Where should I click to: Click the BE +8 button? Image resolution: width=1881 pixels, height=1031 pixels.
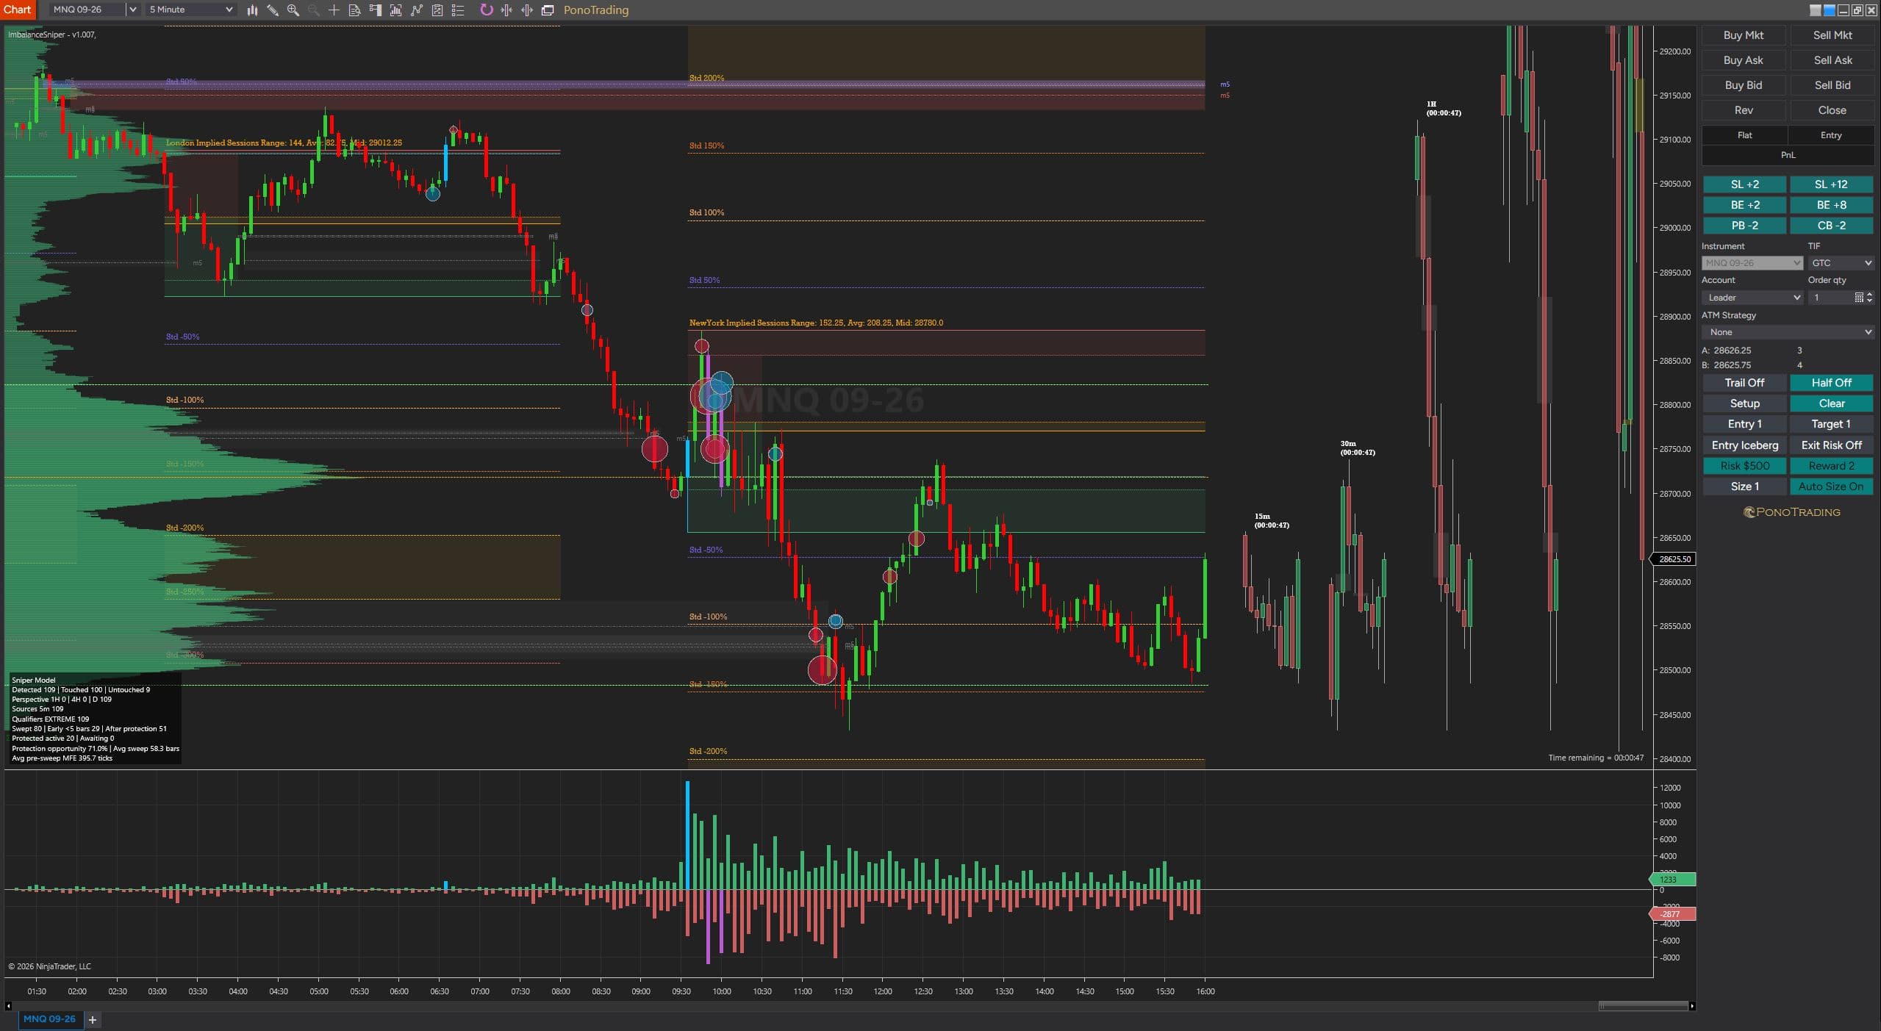1831,205
